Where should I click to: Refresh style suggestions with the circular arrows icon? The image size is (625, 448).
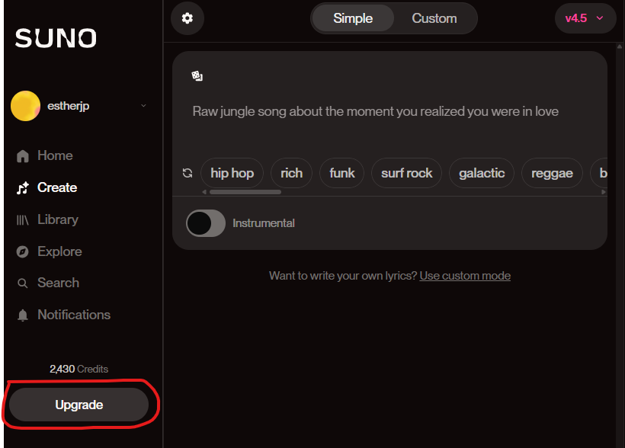tap(187, 173)
